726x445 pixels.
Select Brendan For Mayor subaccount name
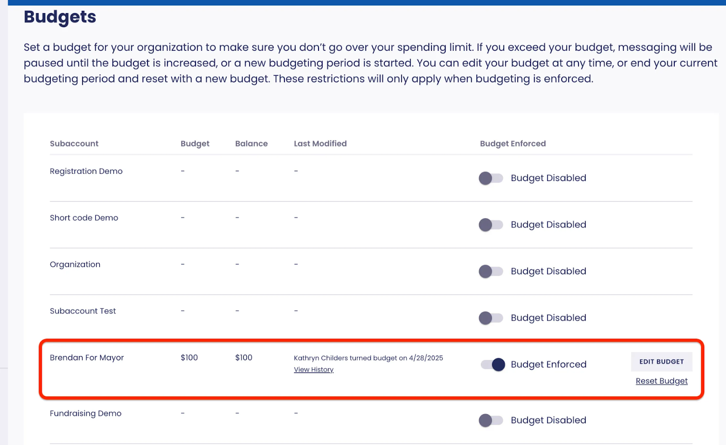(87, 357)
